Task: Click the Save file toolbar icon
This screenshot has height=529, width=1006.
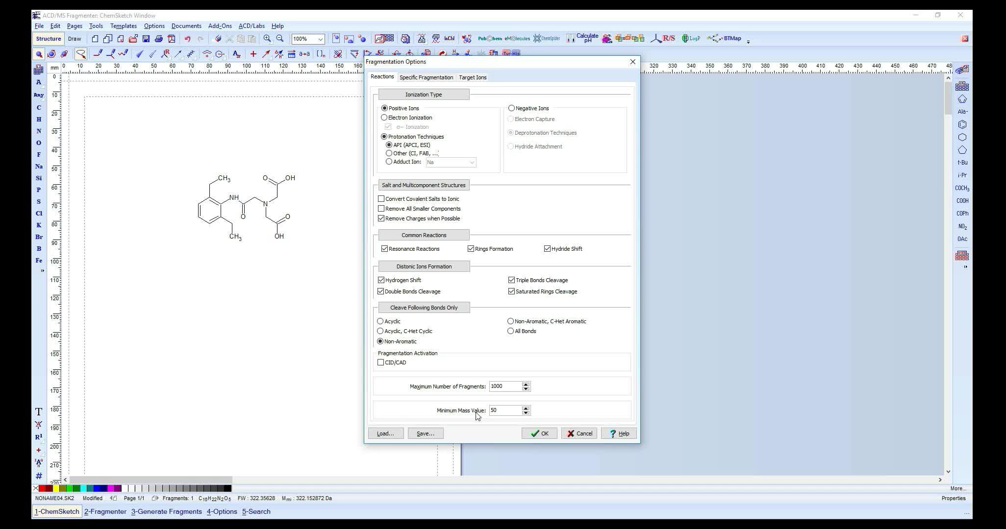Action: (146, 39)
